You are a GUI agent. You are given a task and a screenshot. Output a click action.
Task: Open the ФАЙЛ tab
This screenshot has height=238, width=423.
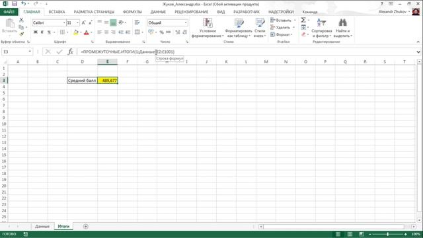coord(9,12)
